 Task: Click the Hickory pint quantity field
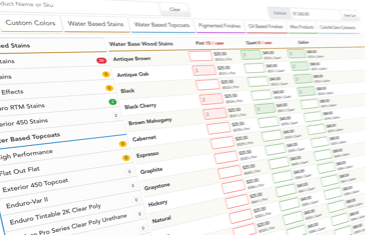pyautogui.click(x=233, y=187)
